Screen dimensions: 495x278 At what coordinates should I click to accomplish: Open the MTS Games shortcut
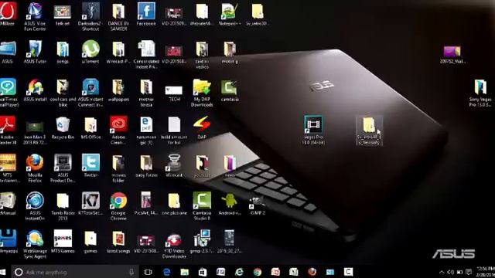point(63,242)
